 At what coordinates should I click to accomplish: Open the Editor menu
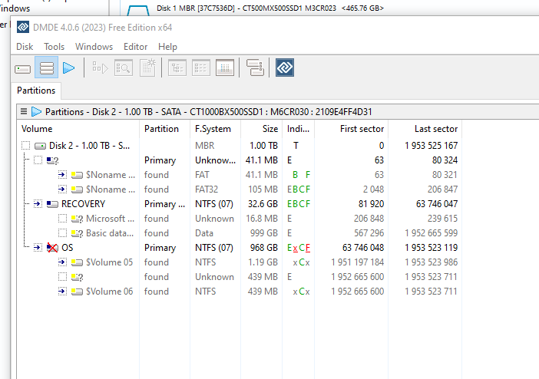[135, 47]
